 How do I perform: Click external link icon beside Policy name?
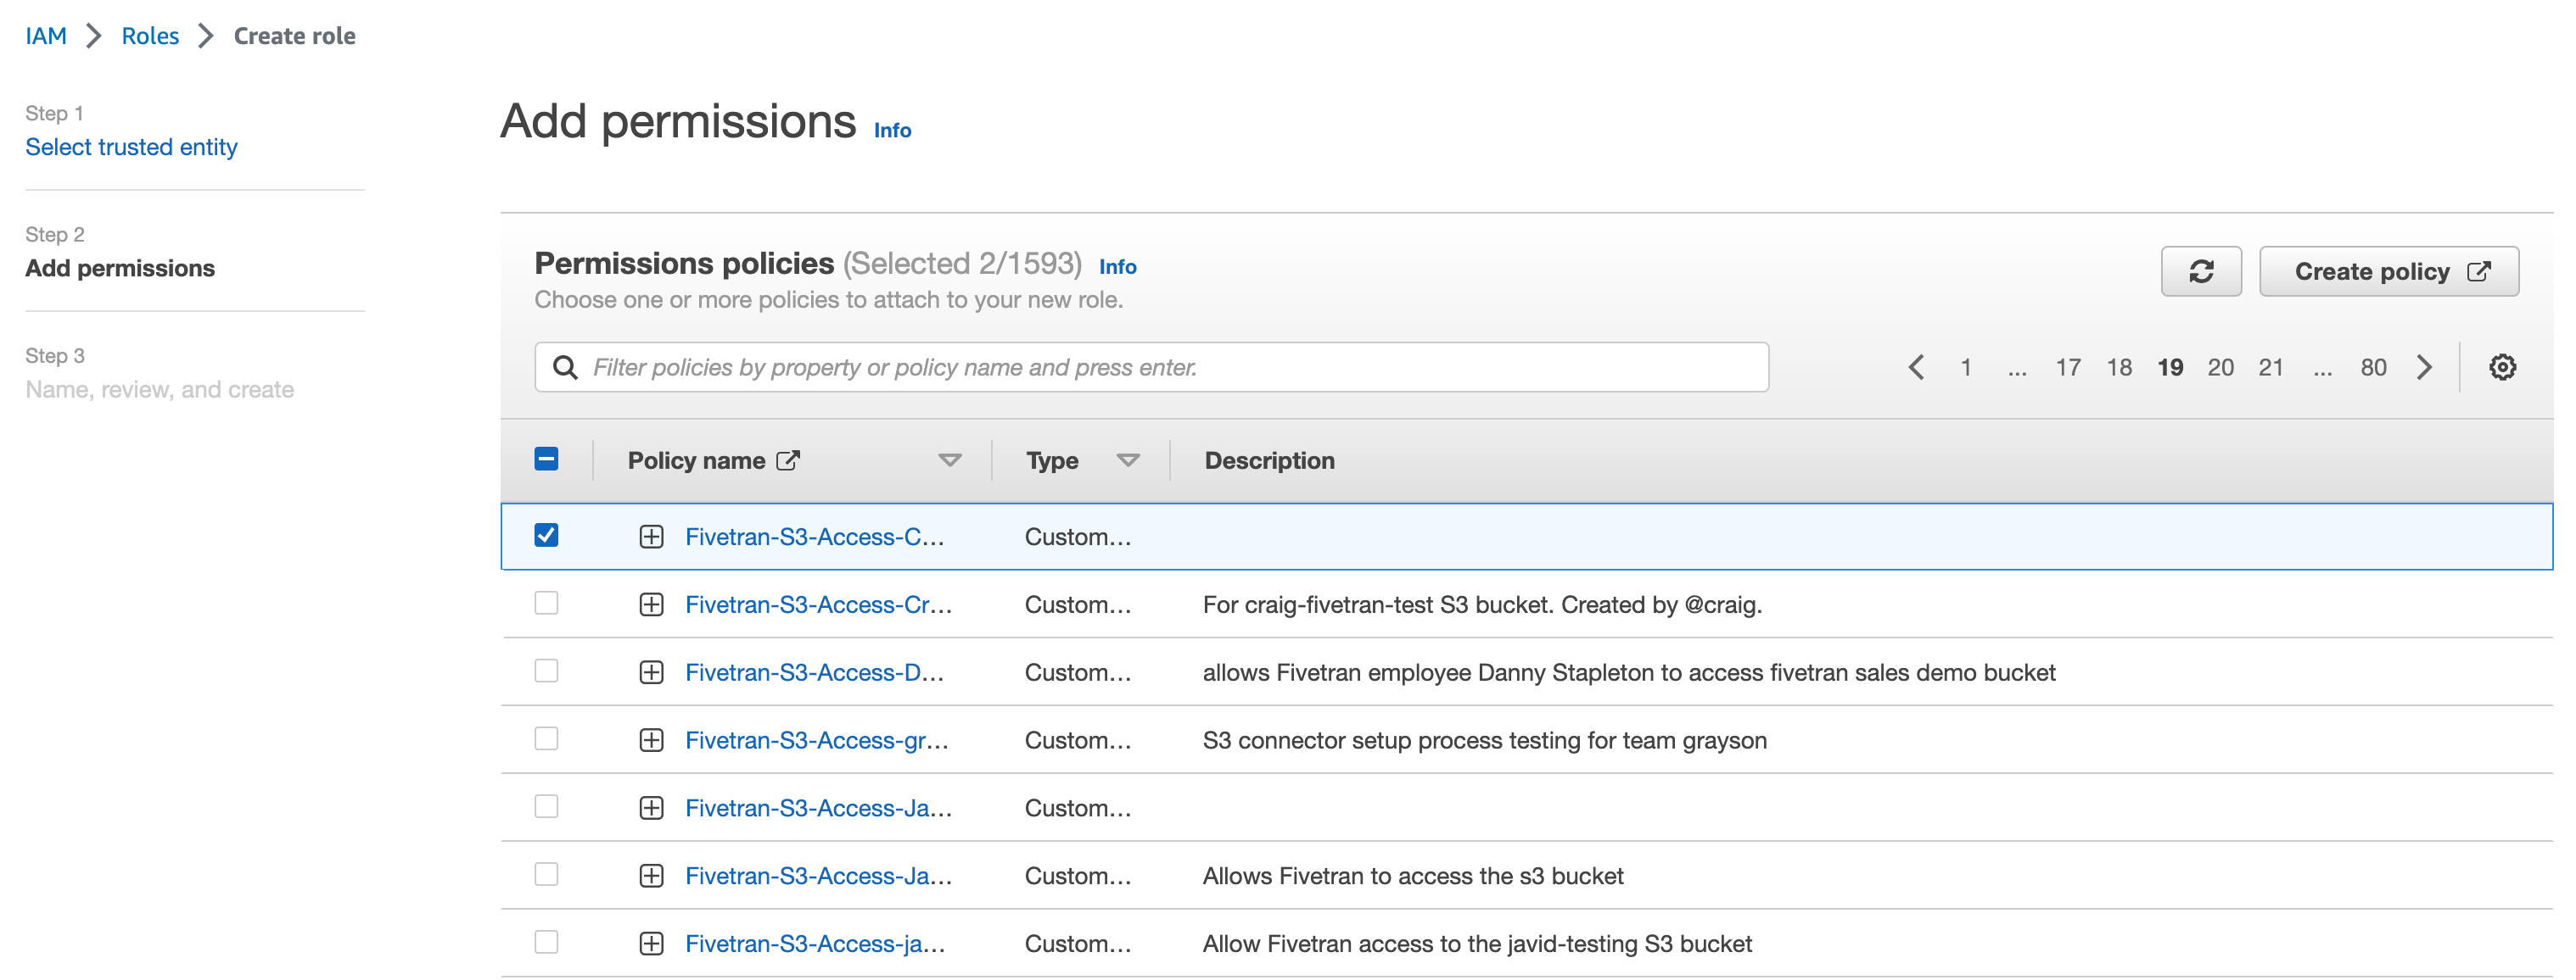788,460
